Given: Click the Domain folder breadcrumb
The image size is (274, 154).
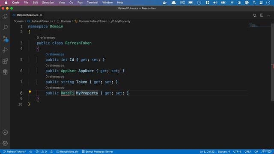Looking at the screenshot, I should 18,21.
